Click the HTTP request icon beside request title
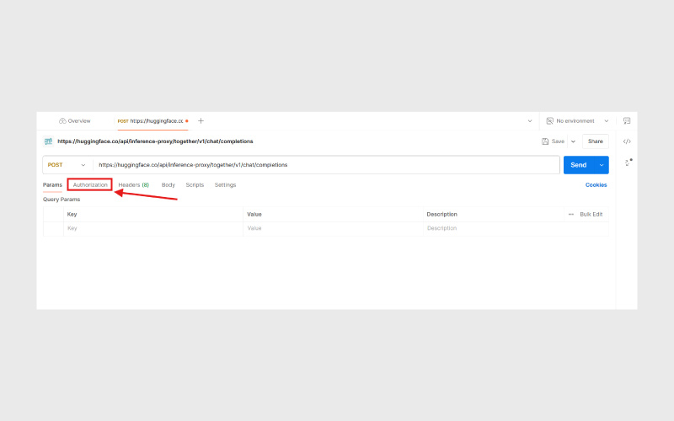The height and width of the screenshot is (421, 674). tap(48, 141)
